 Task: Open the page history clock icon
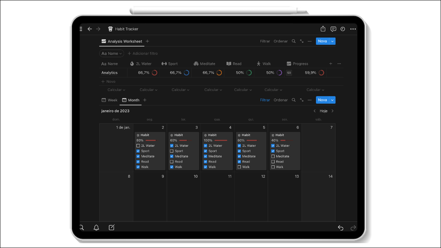[x=343, y=29]
